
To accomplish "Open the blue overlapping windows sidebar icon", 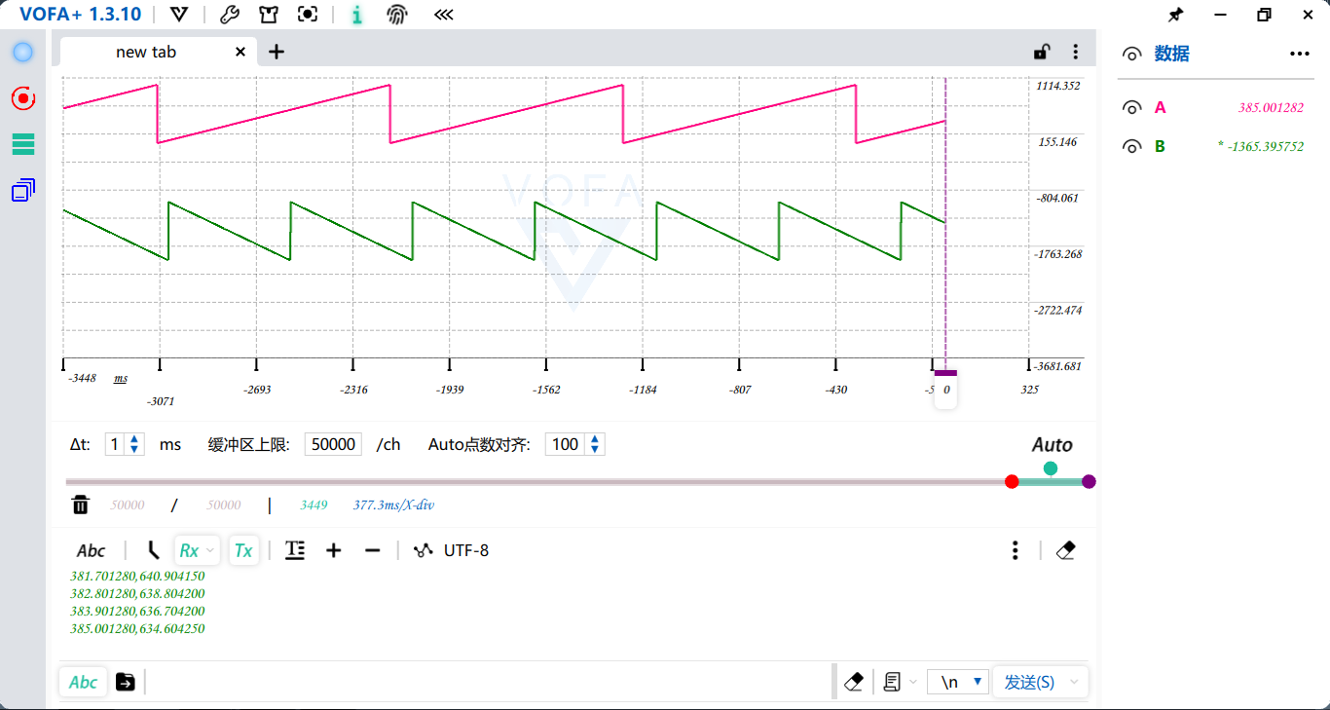I will 22,190.
